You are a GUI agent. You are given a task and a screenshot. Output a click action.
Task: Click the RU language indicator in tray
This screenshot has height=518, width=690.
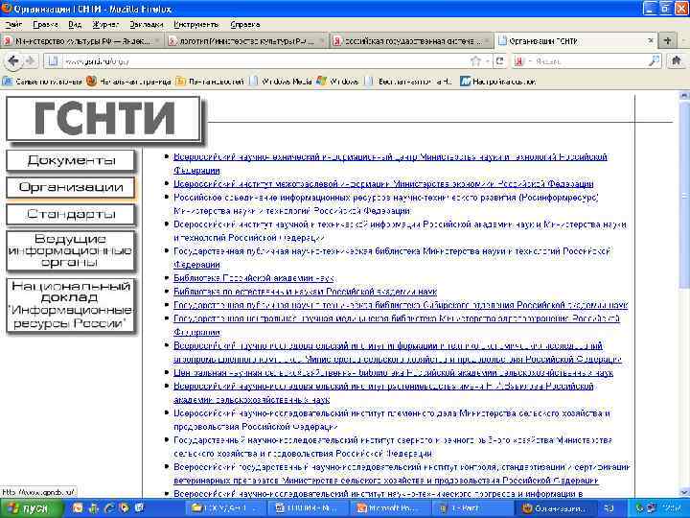point(609,508)
